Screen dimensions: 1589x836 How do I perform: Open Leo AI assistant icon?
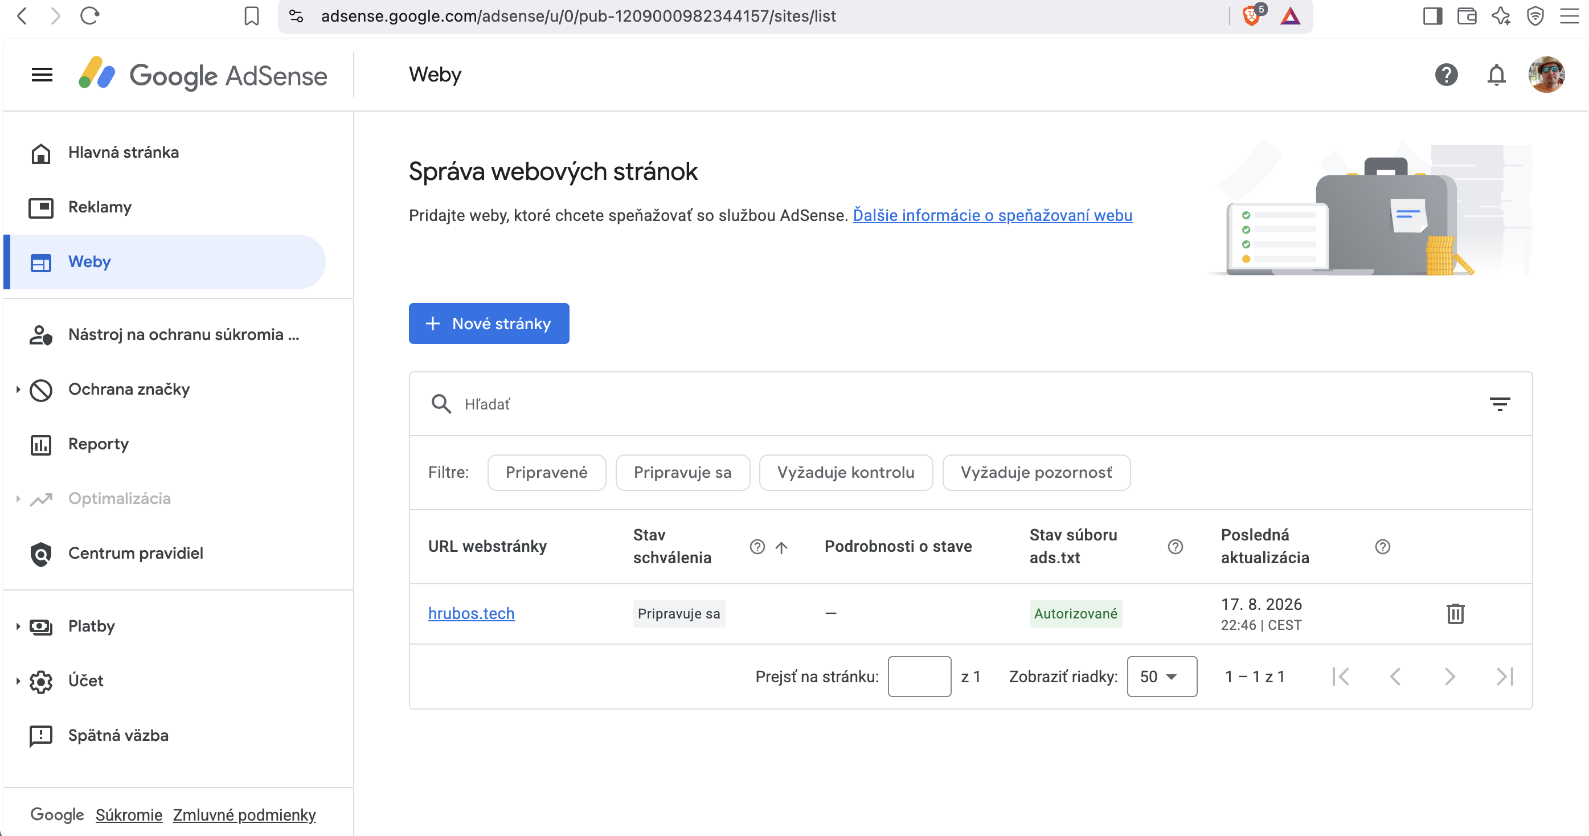coord(1501,16)
